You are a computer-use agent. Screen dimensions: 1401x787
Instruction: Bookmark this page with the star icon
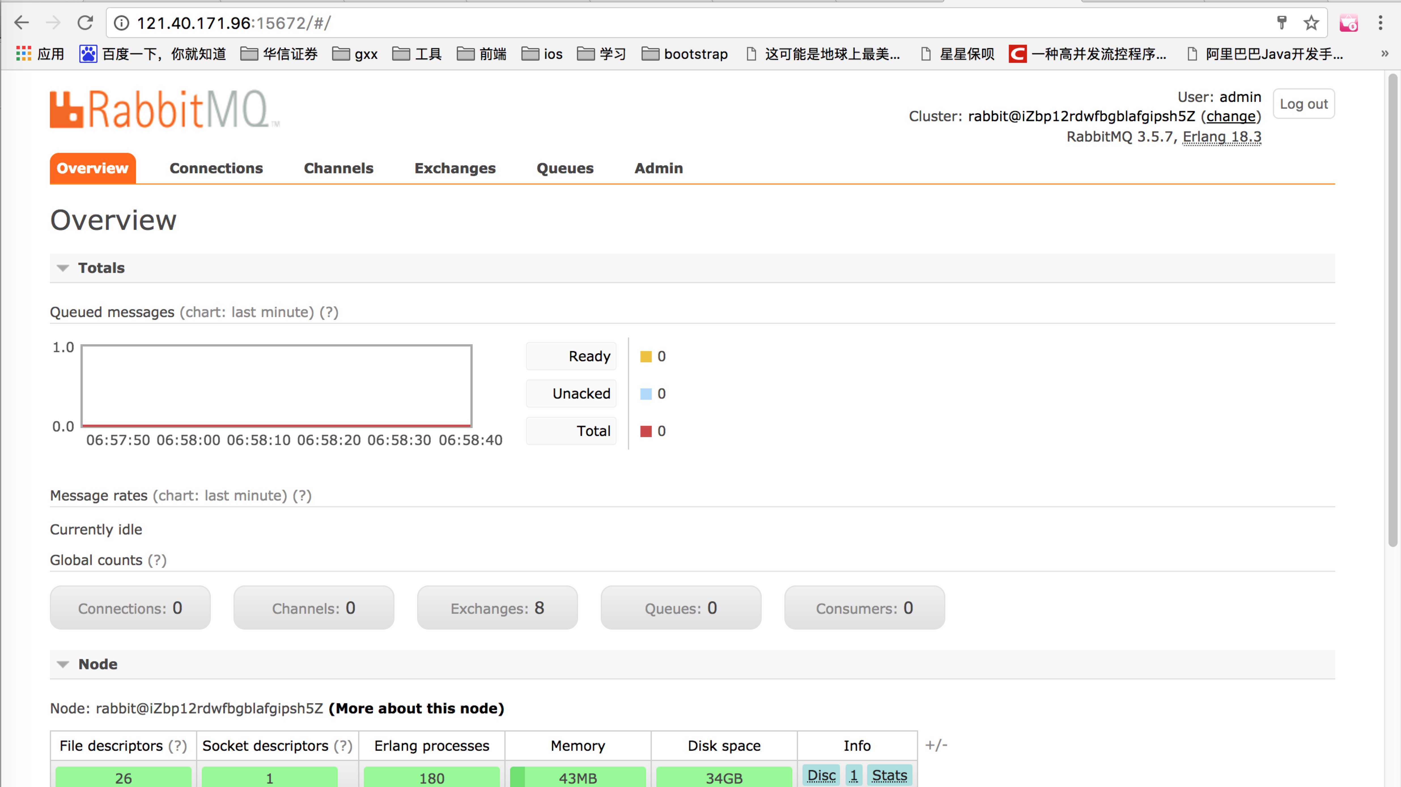click(1311, 23)
